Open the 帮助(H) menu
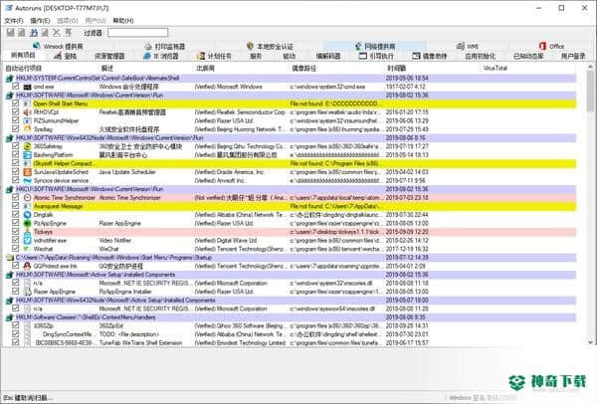597x404 pixels. 123,21
